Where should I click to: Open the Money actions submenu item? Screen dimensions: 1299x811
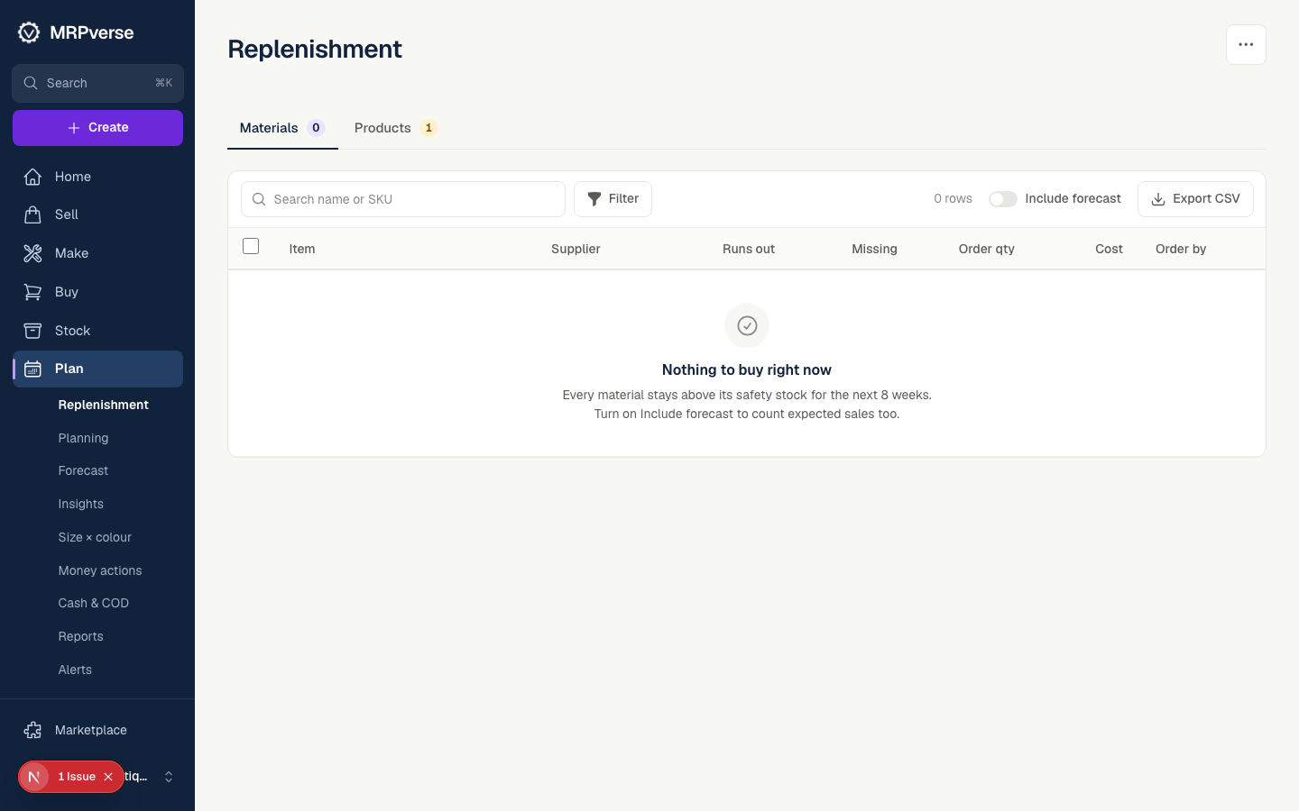click(100, 570)
